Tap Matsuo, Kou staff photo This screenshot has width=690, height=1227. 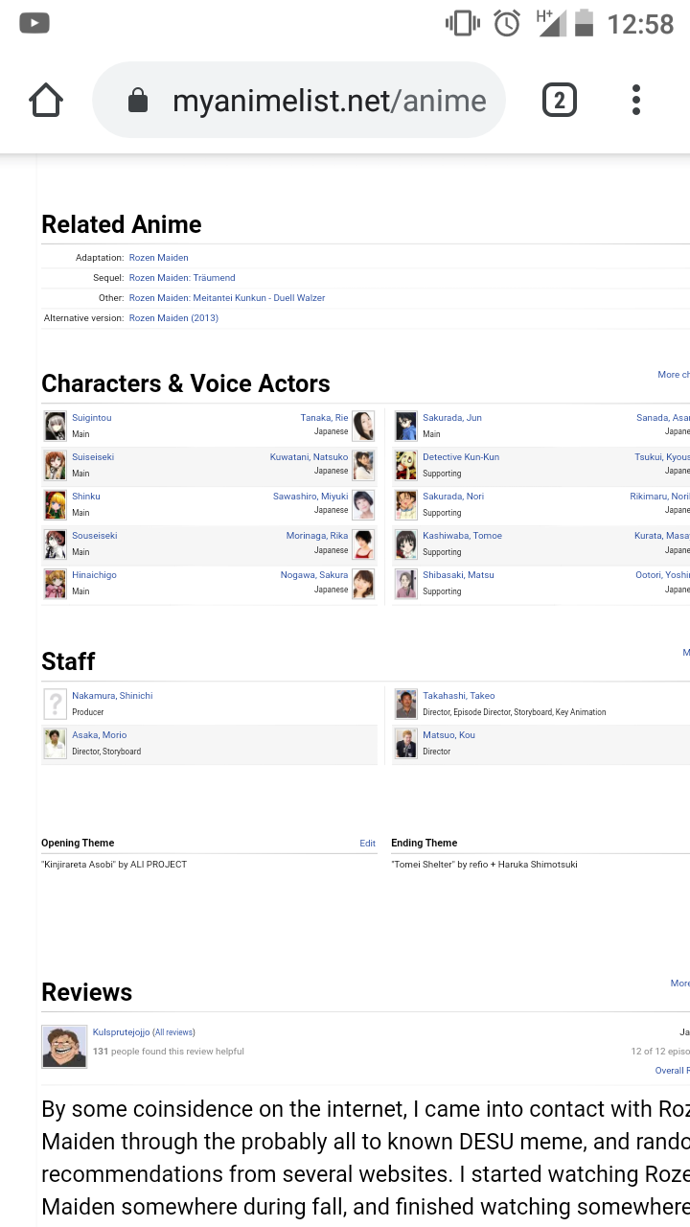[406, 743]
